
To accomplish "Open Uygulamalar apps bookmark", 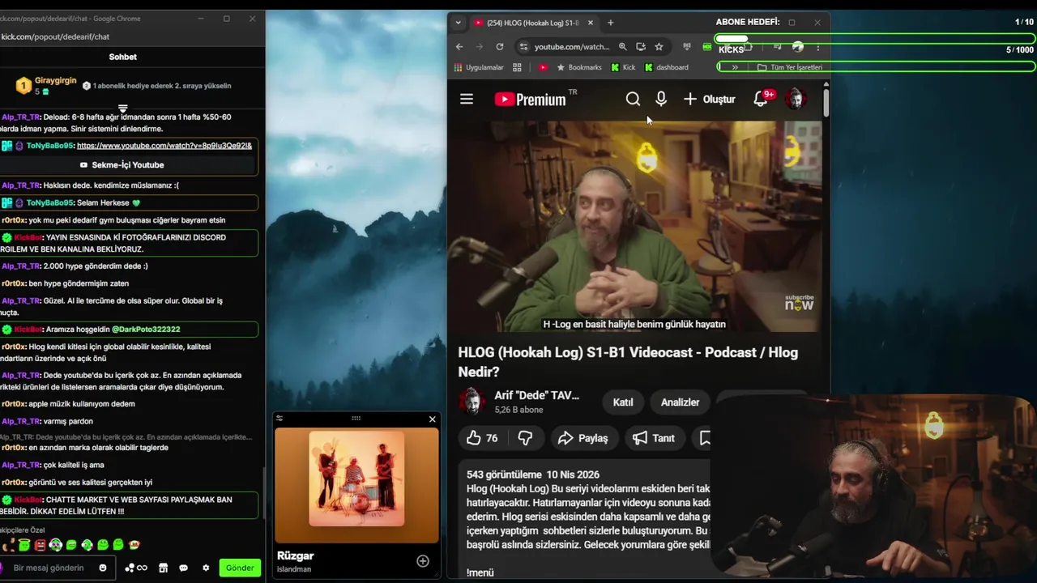I will [479, 67].
